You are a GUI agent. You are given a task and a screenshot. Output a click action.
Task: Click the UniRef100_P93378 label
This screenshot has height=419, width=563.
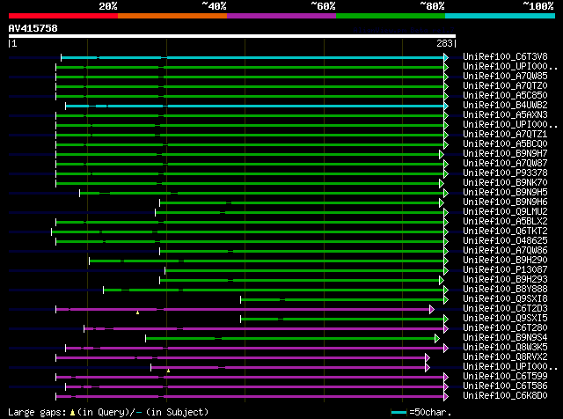coord(505,173)
